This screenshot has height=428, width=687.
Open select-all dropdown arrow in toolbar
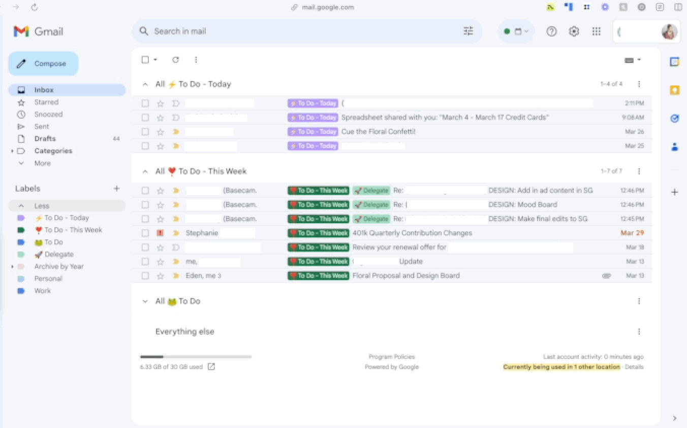(x=155, y=60)
